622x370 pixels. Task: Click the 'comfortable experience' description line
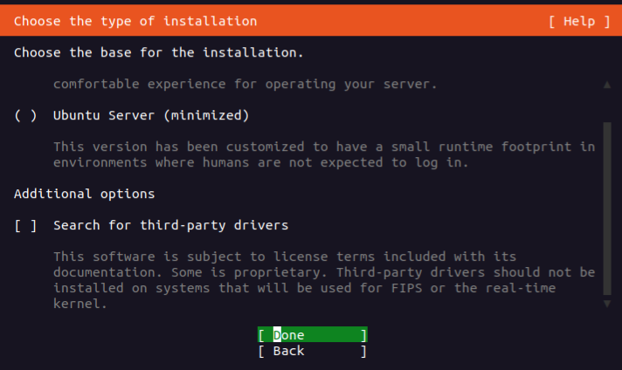click(245, 85)
